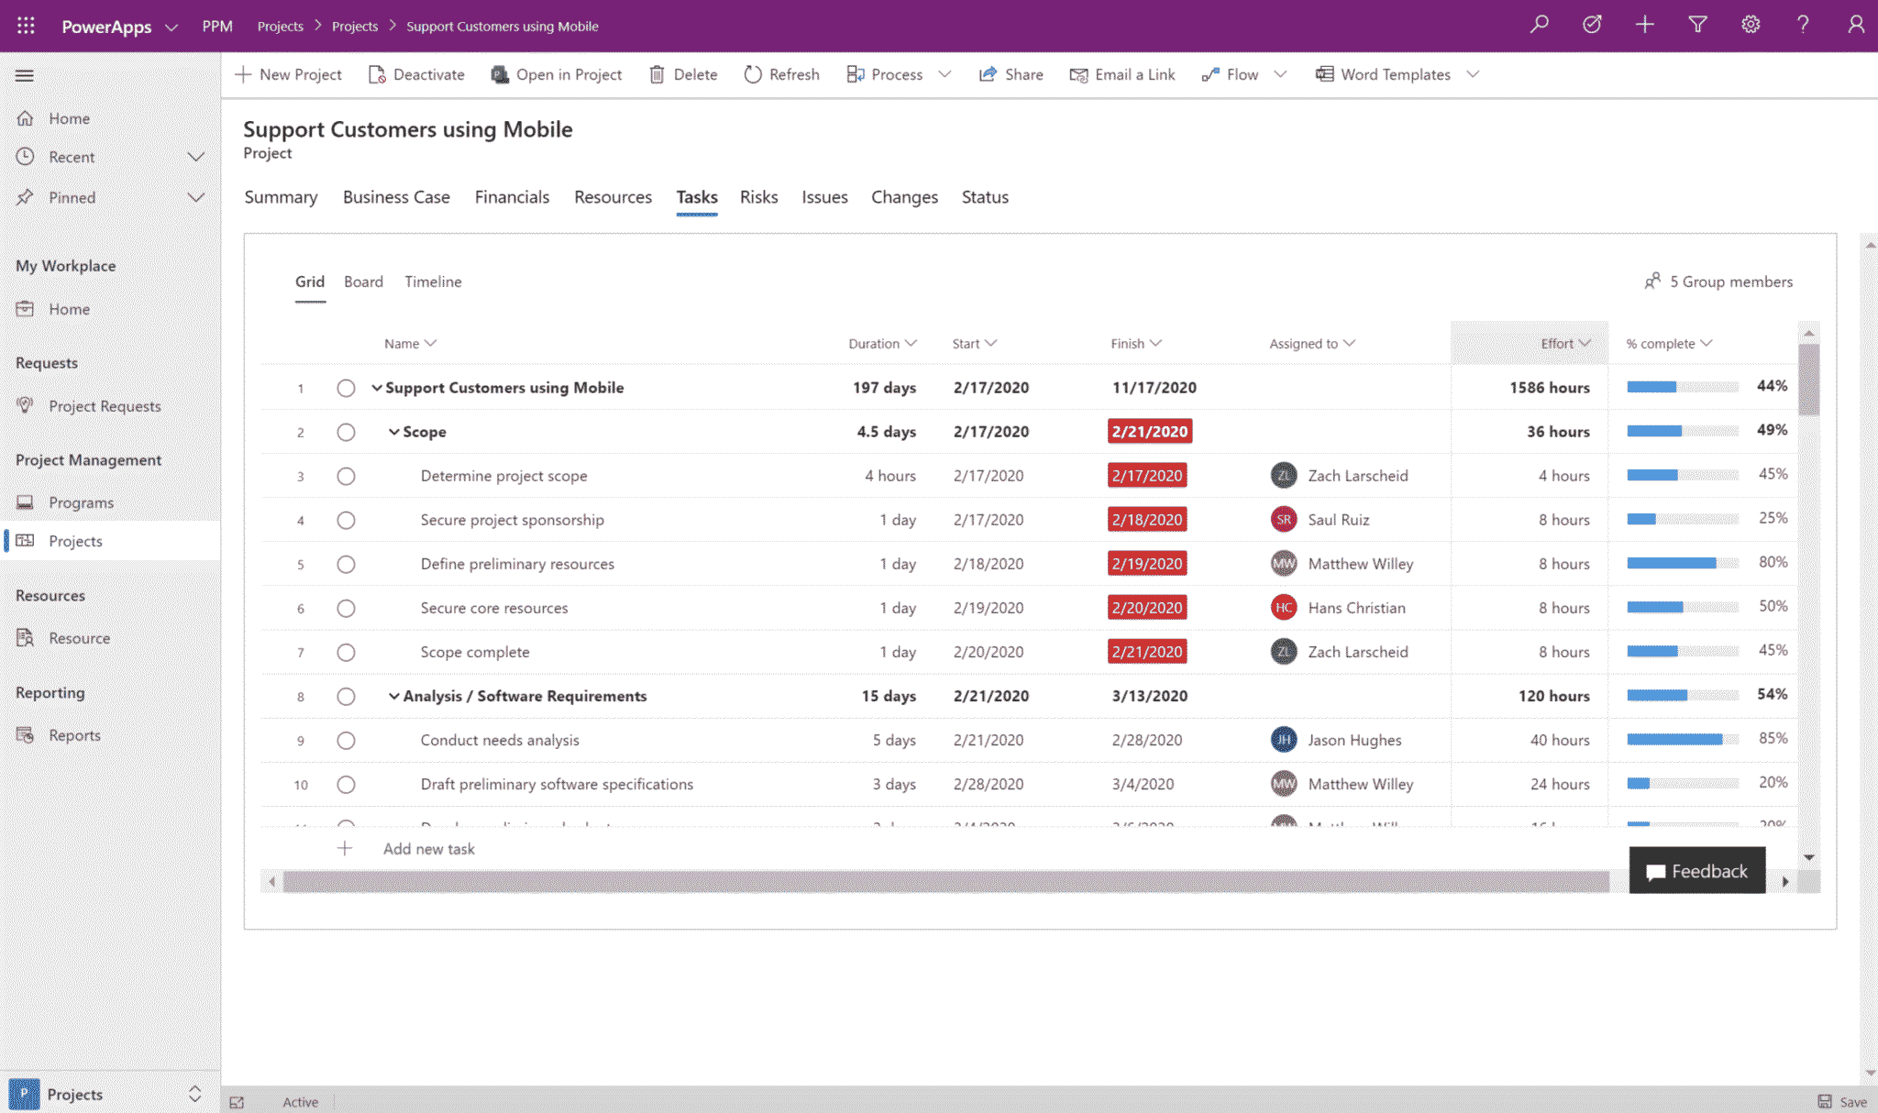
Task: Select the Reports icon in the sidebar
Action: click(x=28, y=734)
